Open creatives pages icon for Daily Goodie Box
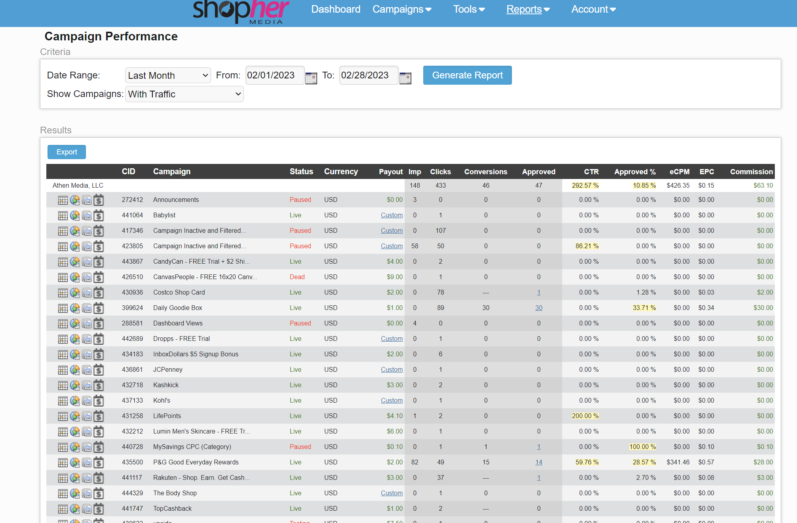The height and width of the screenshot is (523, 797). 87,308
